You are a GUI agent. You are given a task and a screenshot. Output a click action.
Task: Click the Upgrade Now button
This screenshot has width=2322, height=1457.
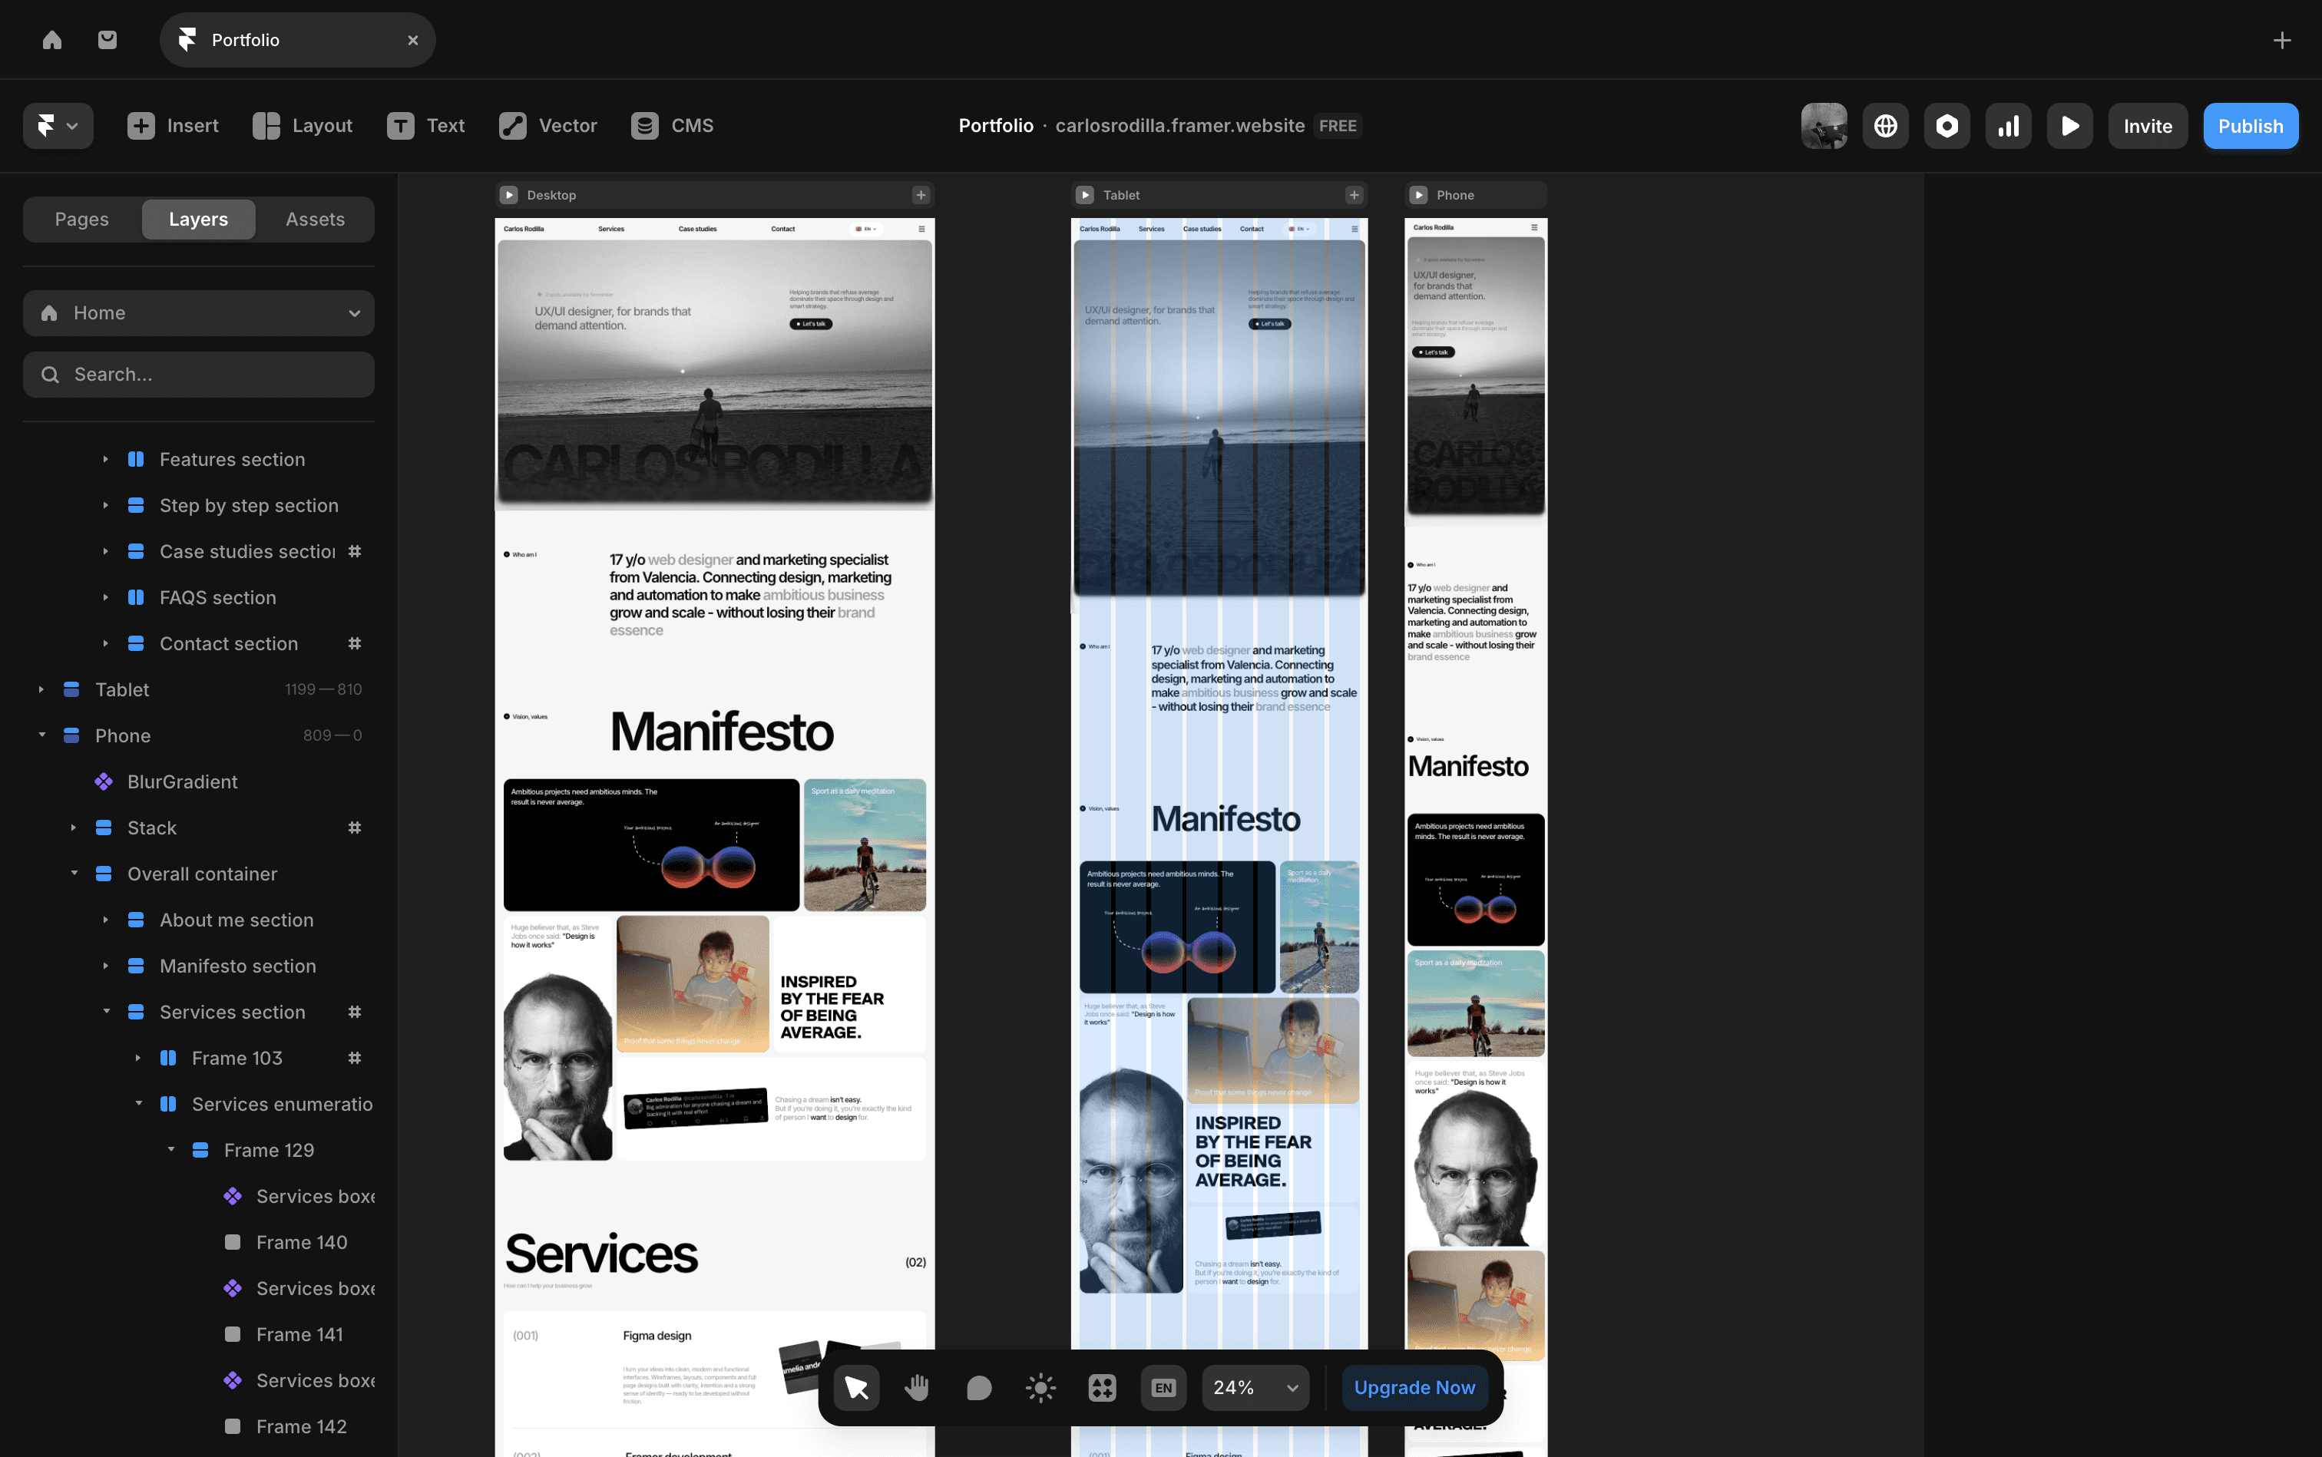pos(1413,1386)
